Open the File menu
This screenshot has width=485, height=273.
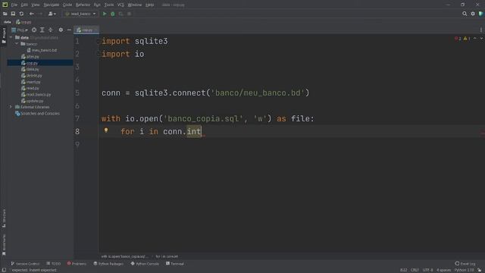pos(14,5)
